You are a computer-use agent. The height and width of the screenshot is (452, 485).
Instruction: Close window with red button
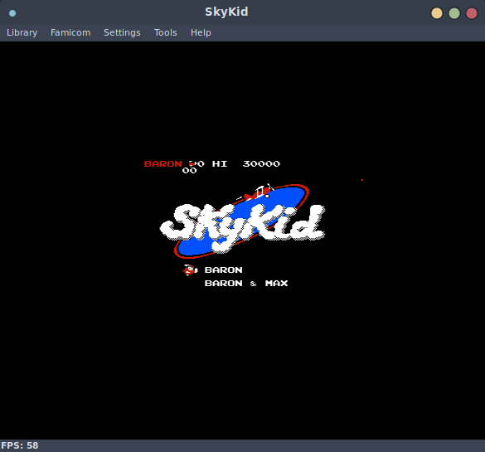(472, 13)
